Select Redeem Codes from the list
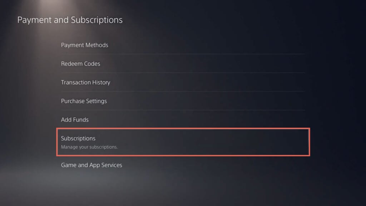The height and width of the screenshot is (206, 366). click(x=81, y=64)
